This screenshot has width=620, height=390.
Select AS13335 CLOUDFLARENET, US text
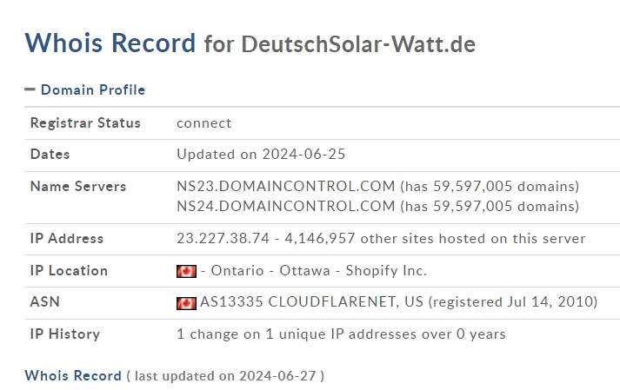311,302
